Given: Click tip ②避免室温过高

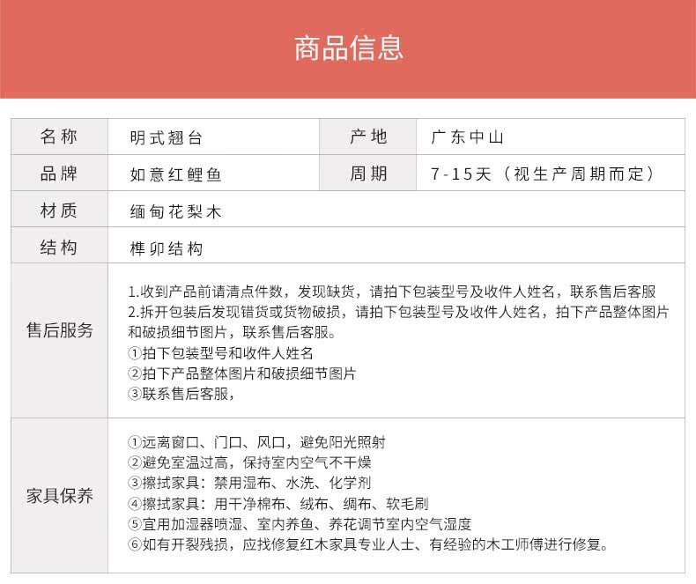Looking at the screenshot, I should coord(249,462).
